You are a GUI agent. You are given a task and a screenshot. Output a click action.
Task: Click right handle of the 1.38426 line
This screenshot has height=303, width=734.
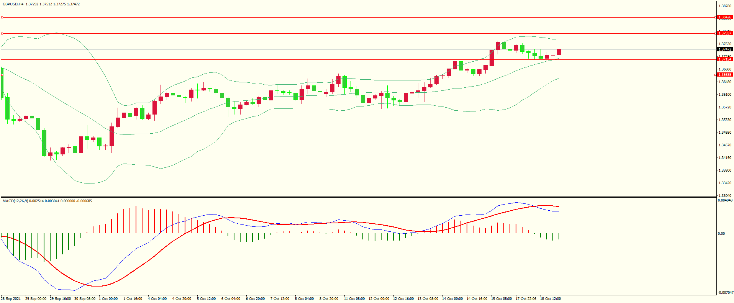(716, 17)
